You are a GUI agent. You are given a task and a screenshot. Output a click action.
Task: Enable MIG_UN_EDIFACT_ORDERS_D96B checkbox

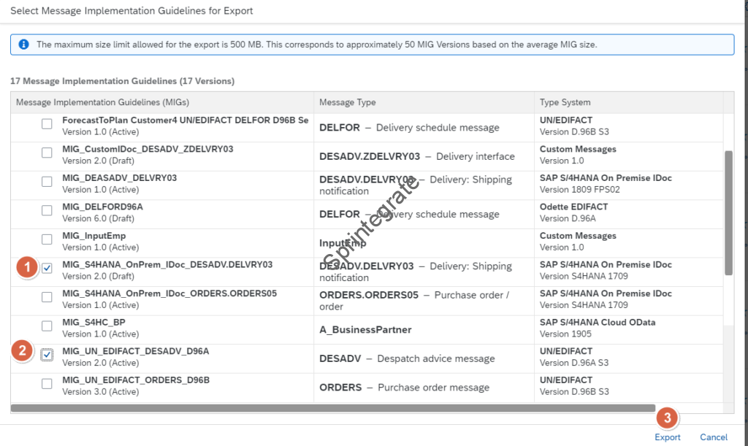point(47,384)
